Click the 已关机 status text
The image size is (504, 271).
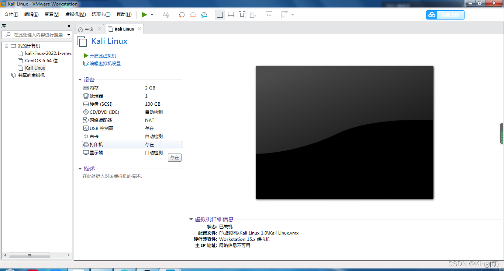click(x=226, y=227)
